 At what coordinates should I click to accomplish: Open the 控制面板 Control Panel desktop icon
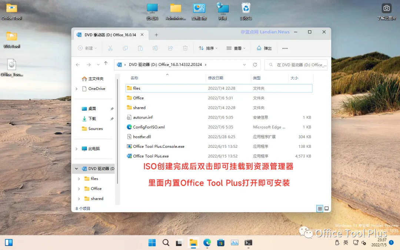199,11
